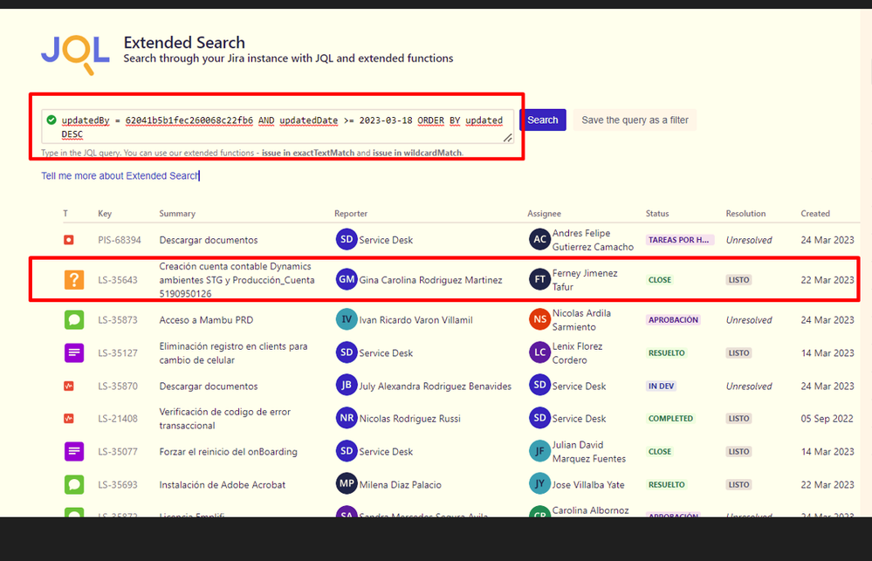Click the RESUELTO status for LS-35127
Image resolution: width=872 pixels, height=561 pixels.
(667, 352)
